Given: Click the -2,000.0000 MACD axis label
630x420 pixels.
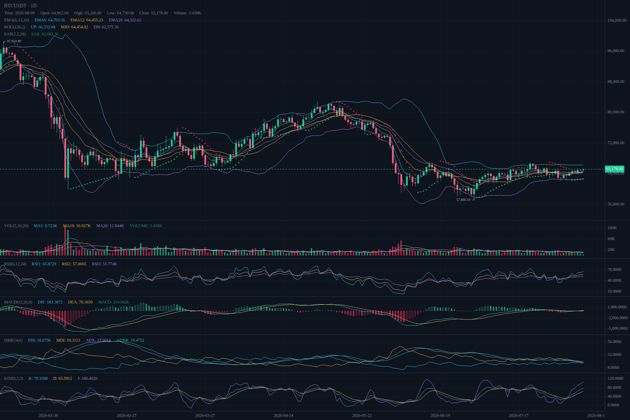Looking at the screenshot, I should pos(618,318).
